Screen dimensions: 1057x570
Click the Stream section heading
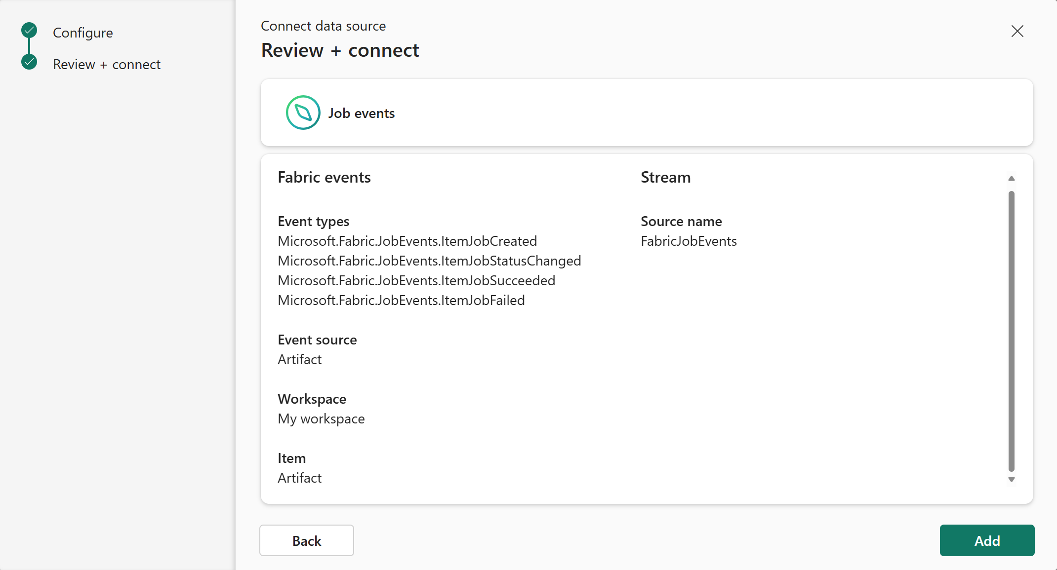(665, 177)
